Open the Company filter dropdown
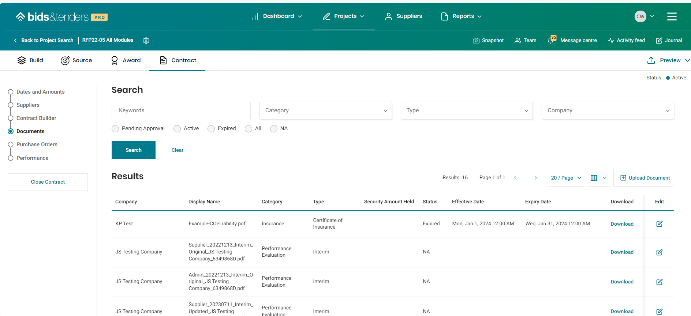The width and height of the screenshot is (691, 316). pyautogui.click(x=608, y=110)
